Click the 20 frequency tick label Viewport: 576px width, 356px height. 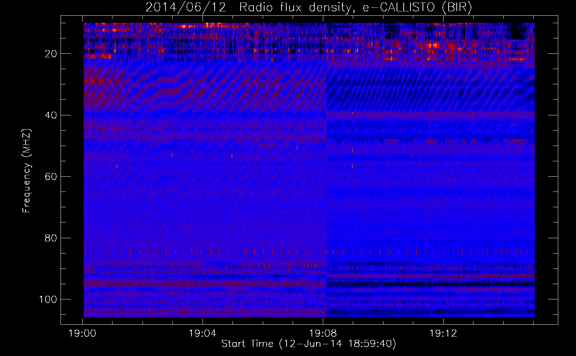click(51, 54)
